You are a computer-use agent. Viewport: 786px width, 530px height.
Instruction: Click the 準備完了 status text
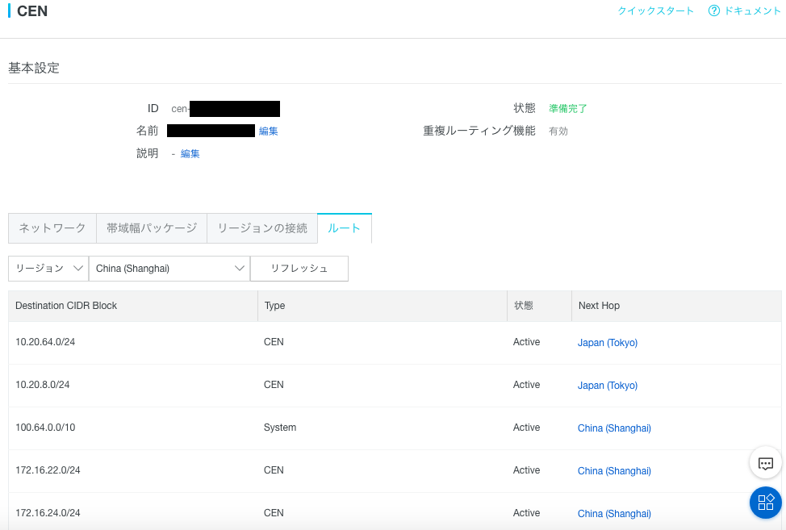(568, 108)
